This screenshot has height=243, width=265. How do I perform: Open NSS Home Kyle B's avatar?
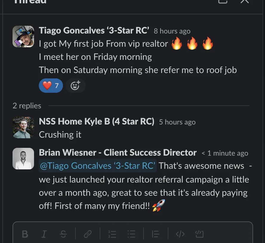pos(23,127)
